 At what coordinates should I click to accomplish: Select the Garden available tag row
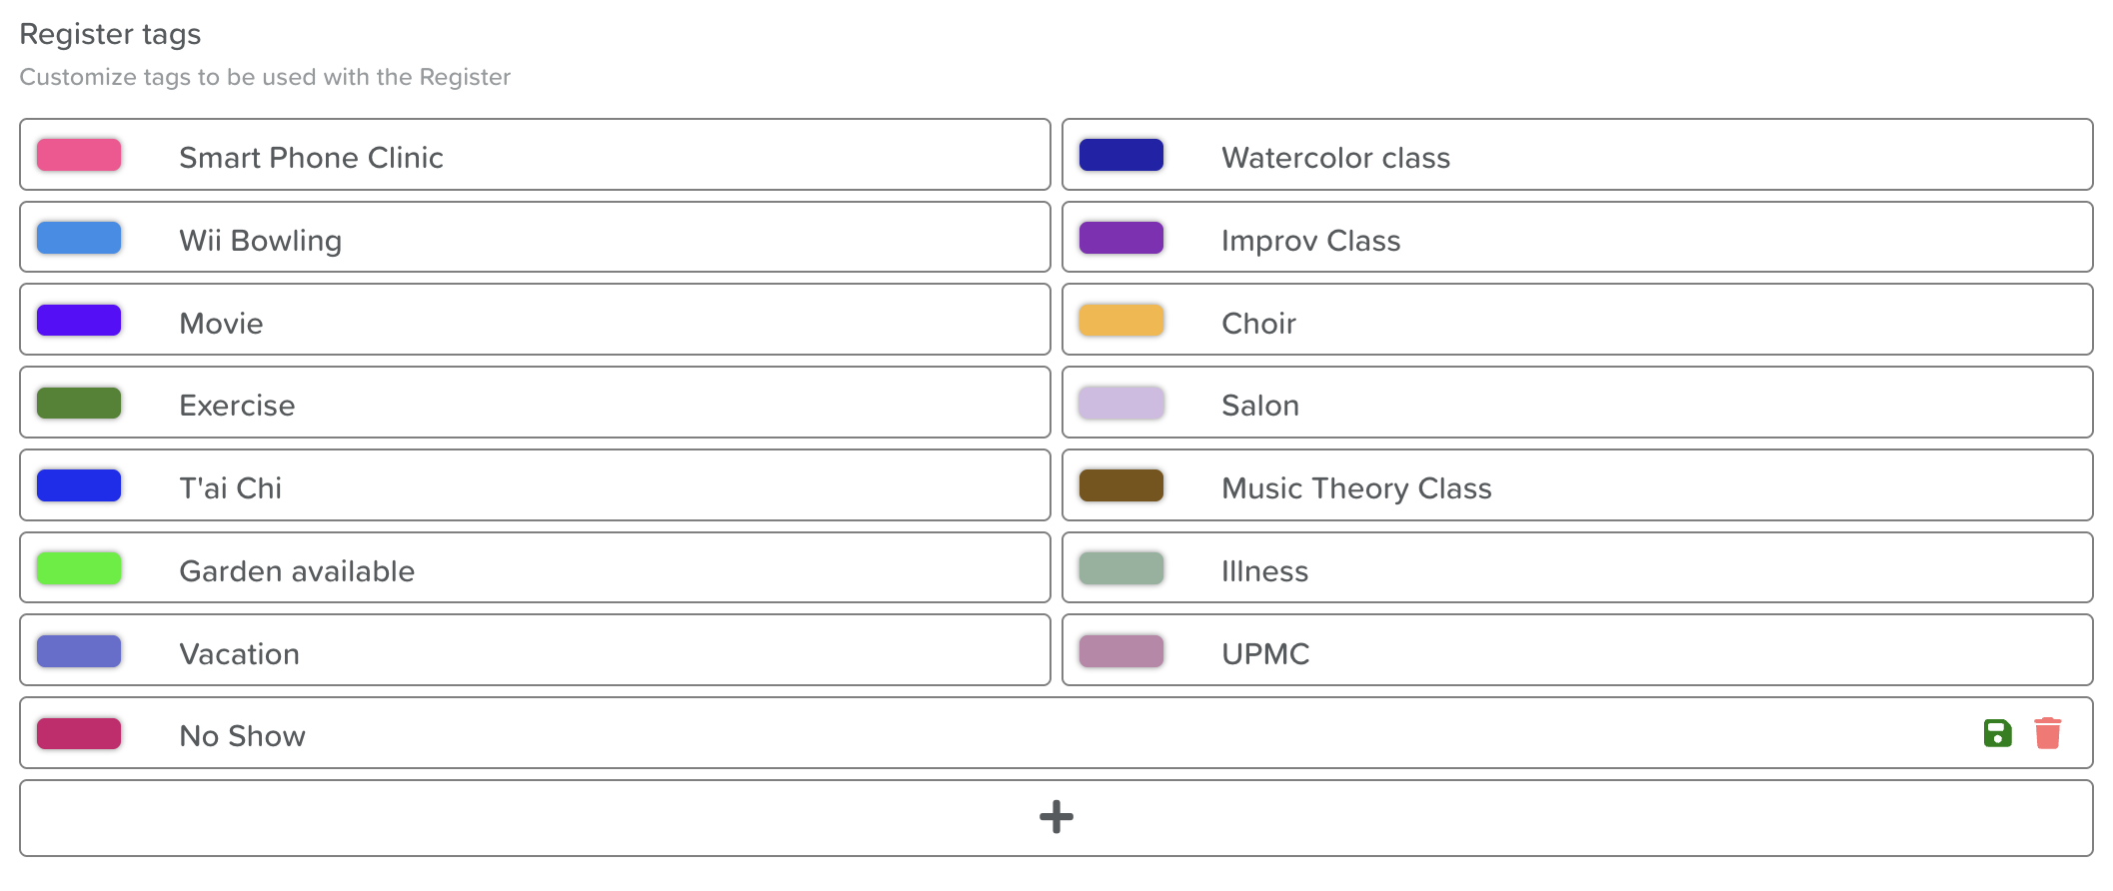535,567
